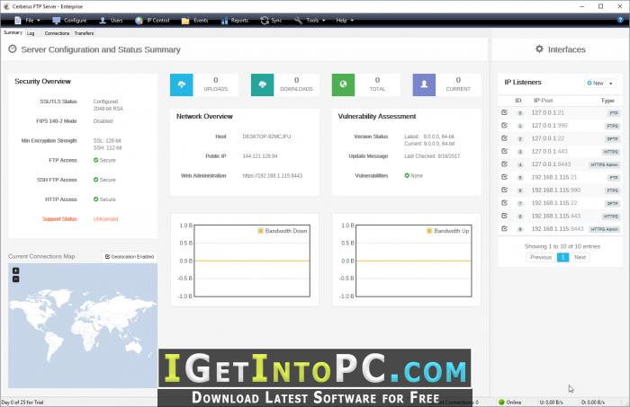Toggle the checkbox for listener 192.168.1.115:443
Image resolution: width=630 pixels, height=407 pixels.
[504, 216]
